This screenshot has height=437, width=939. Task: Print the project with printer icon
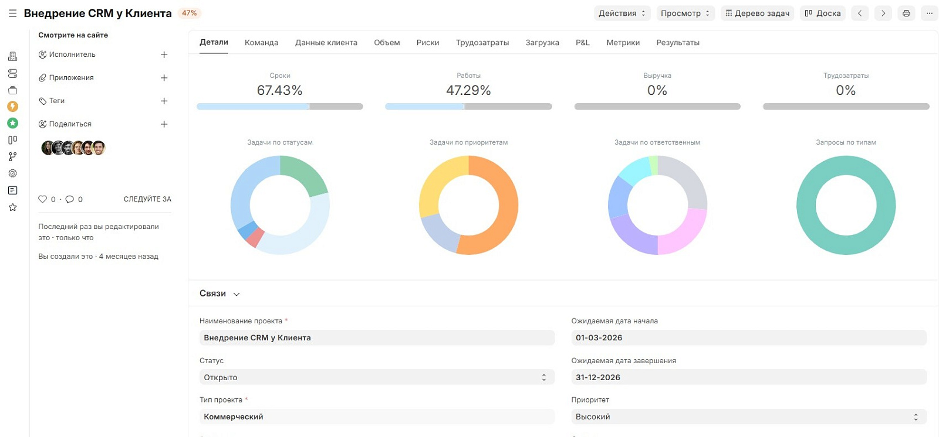(x=906, y=13)
